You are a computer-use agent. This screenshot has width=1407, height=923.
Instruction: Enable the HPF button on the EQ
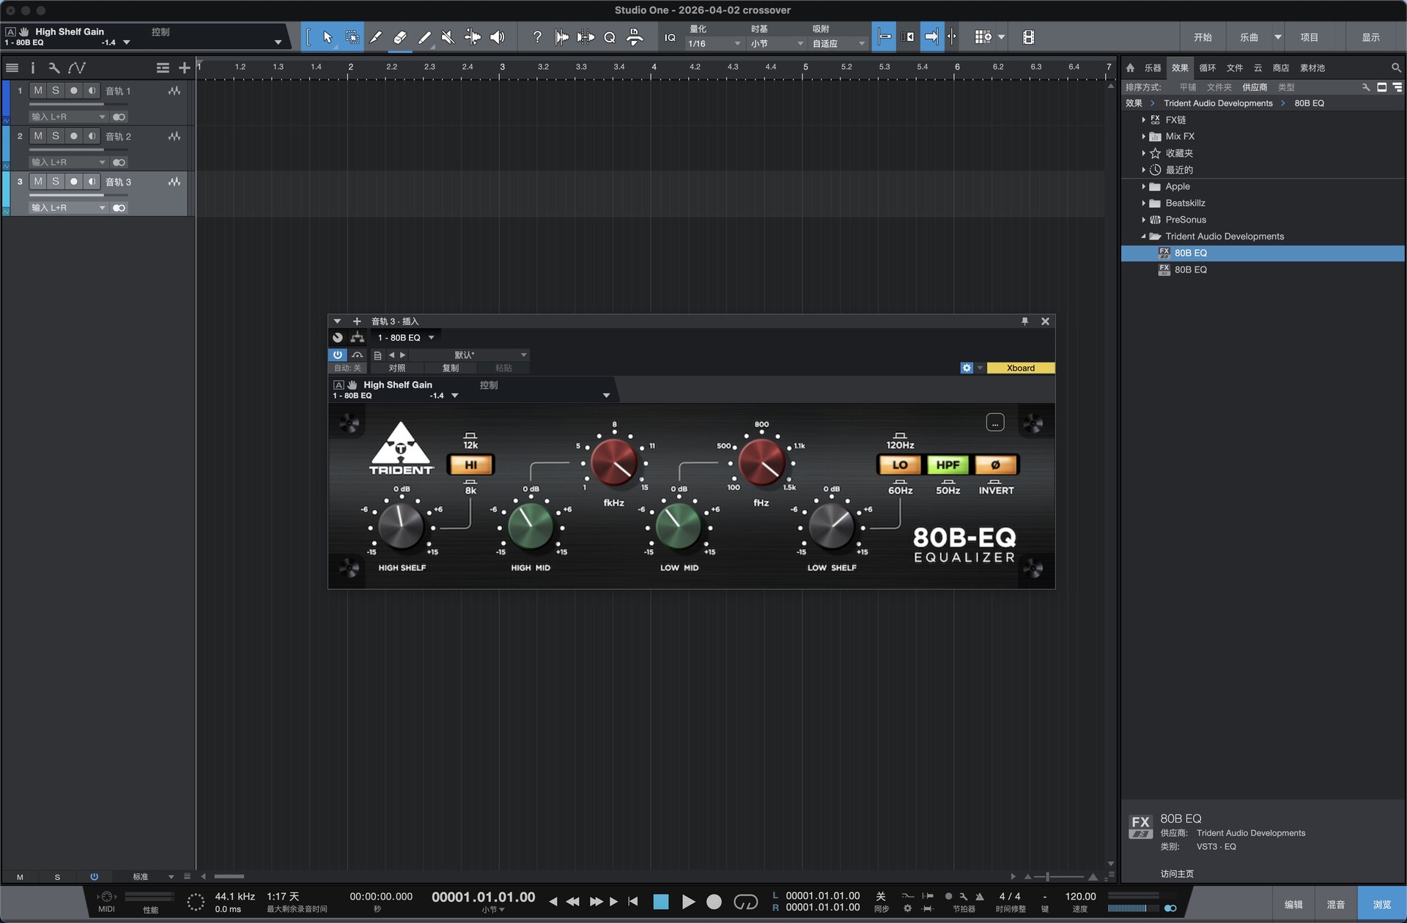[948, 465]
